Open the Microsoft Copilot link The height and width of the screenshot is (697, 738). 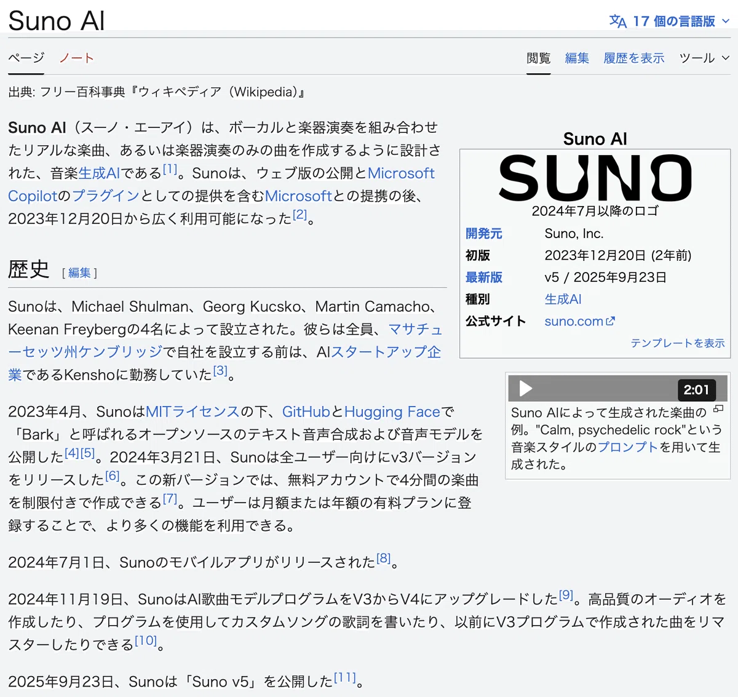(401, 173)
